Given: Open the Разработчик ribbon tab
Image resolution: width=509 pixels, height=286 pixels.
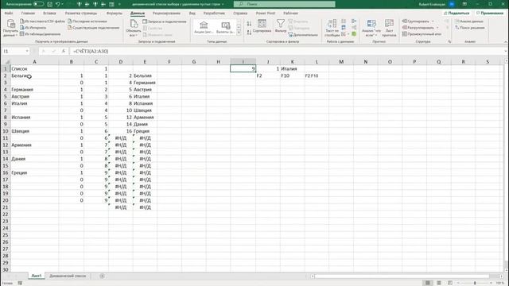Looking at the screenshot, I should pyautogui.click(x=214, y=14).
